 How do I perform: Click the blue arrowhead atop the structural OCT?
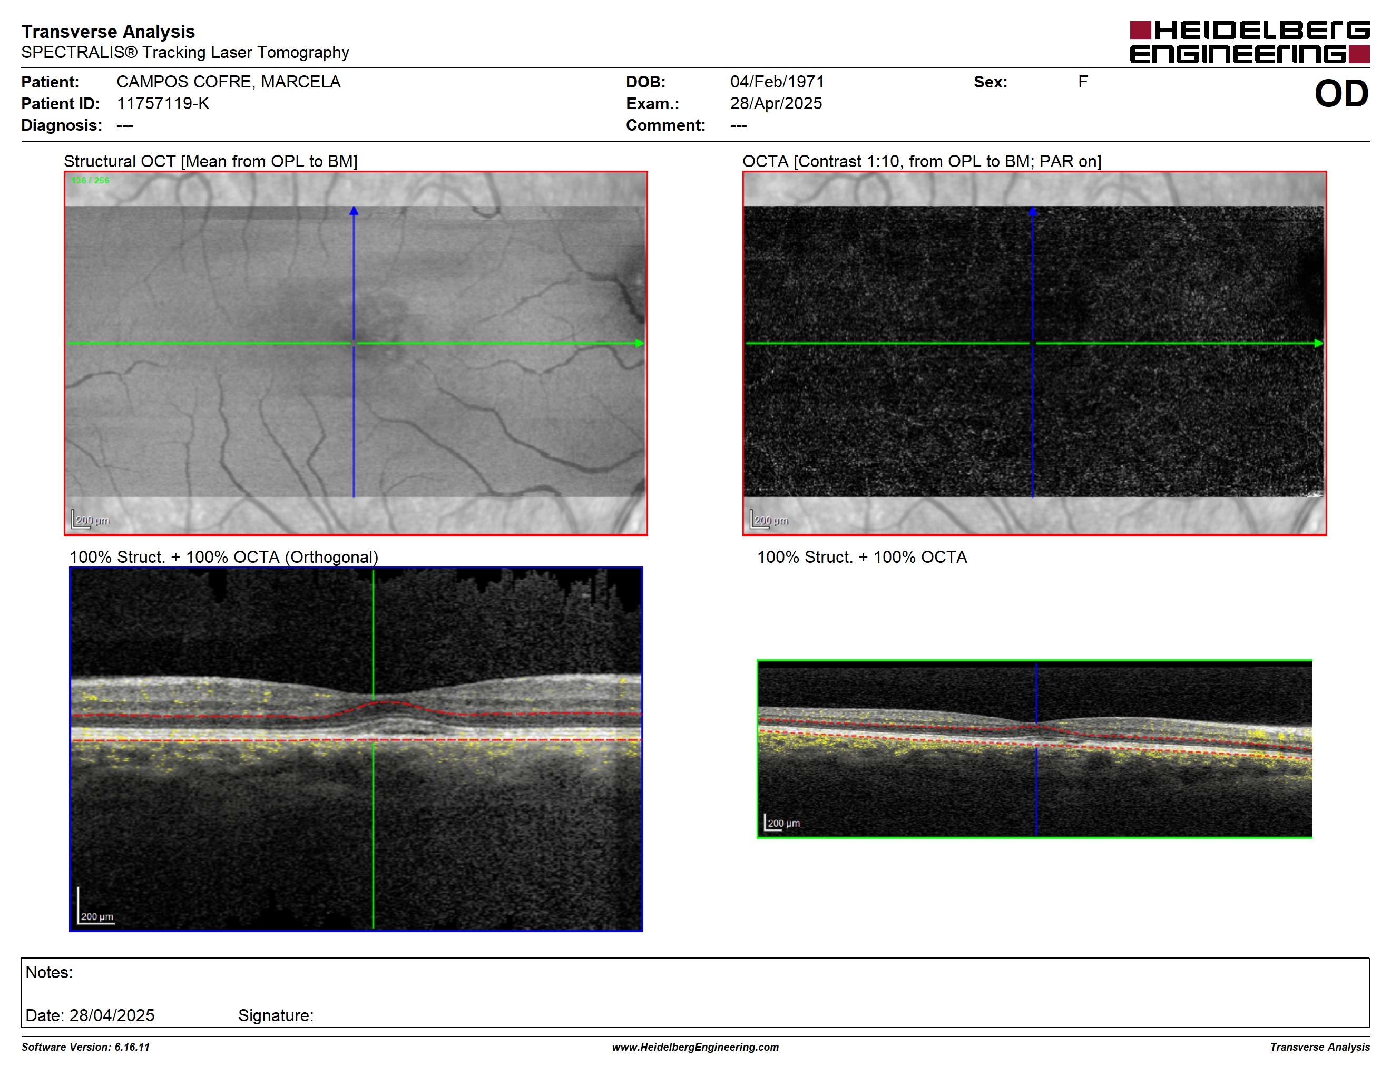point(354,210)
